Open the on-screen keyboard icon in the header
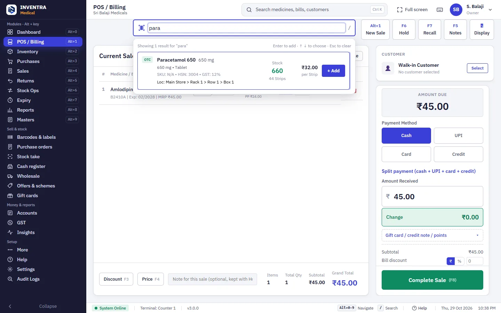 (x=440, y=10)
